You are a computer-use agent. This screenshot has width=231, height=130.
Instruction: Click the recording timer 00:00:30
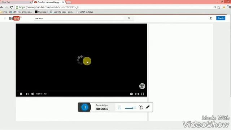102,109
